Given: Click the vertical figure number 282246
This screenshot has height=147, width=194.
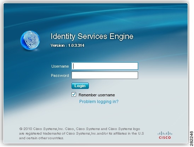Looking at the screenshot, I should coord(191,138).
